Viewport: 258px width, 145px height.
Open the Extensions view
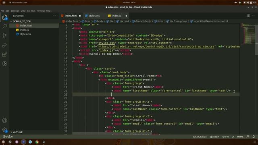4,54
